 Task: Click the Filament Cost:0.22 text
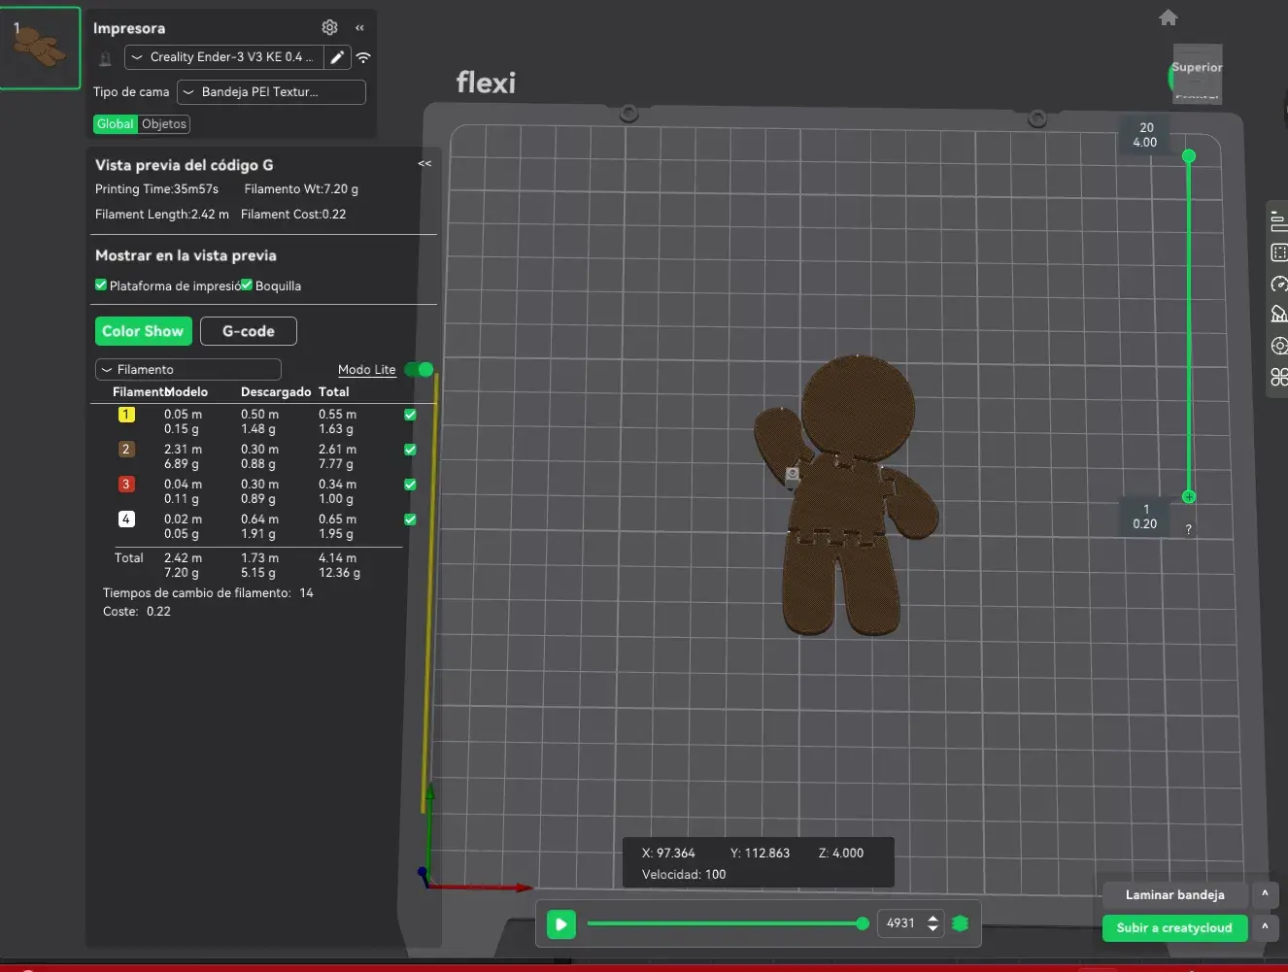293,215
